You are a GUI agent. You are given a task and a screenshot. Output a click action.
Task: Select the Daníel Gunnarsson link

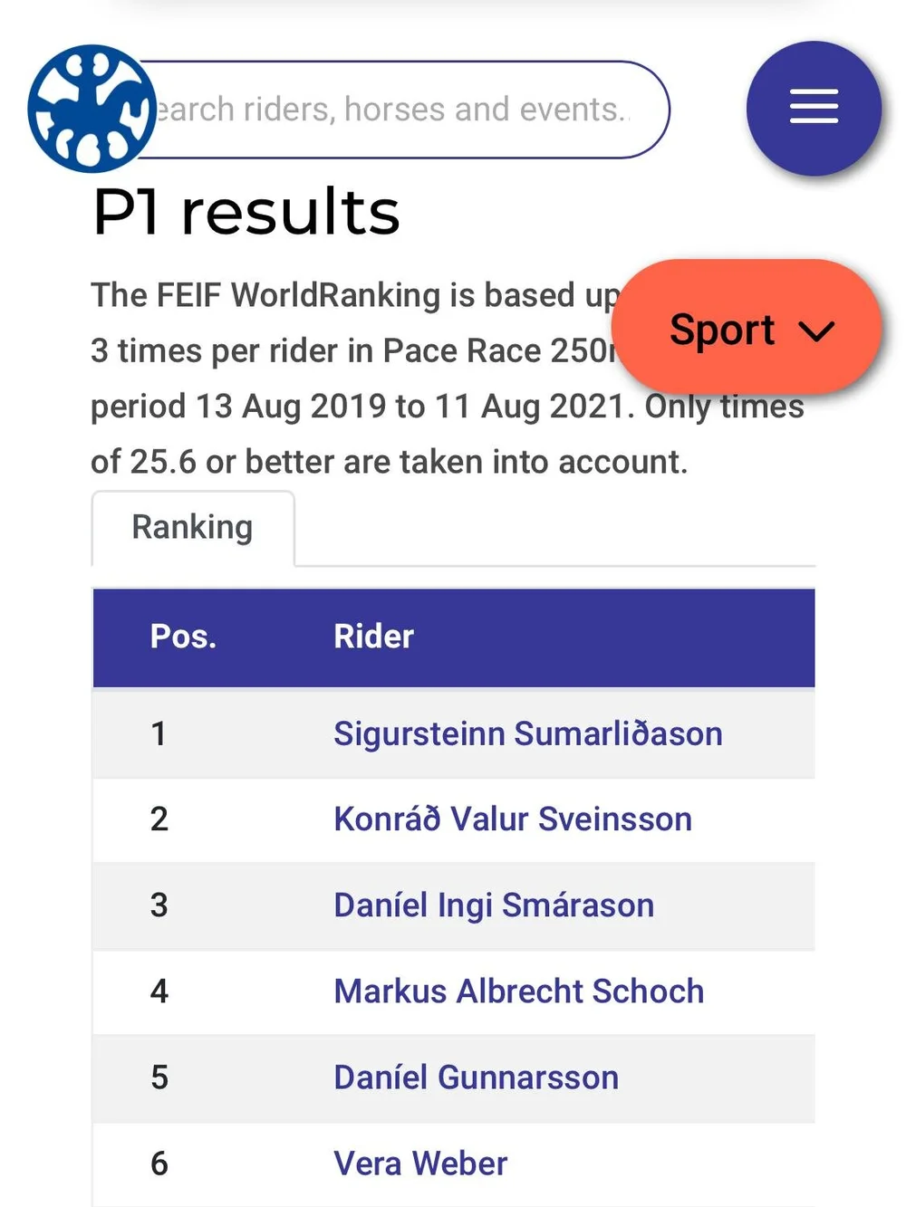[476, 1078]
